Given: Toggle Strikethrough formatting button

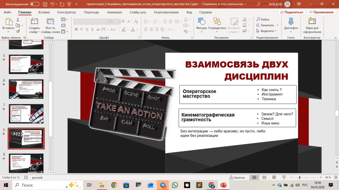Looking at the screenshot, I should pyautogui.click(x=98, y=29).
